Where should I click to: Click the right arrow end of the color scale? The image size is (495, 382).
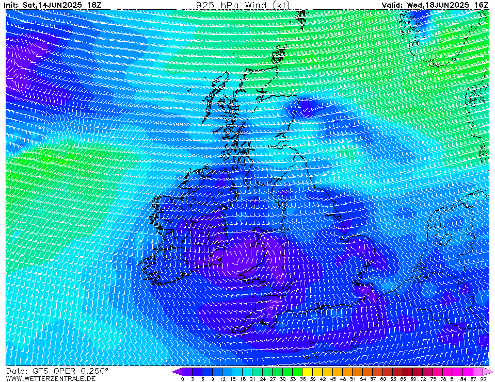pyautogui.click(x=488, y=372)
